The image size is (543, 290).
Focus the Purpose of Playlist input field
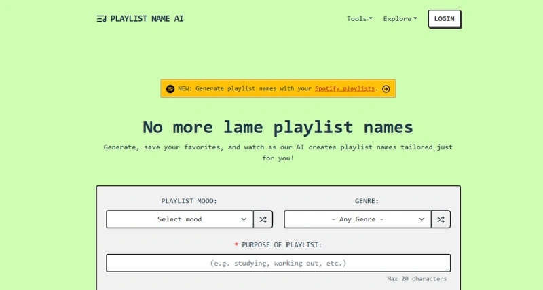(x=278, y=263)
